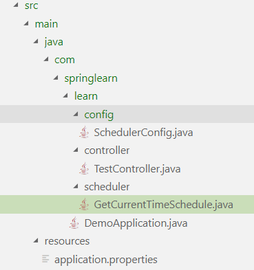The width and height of the screenshot is (254, 270).
Task: Collapse the controller folder arrow
Action: click(x=76, y=150)
